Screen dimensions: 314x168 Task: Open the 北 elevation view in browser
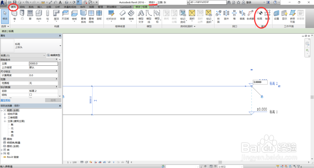pos(12,129)
